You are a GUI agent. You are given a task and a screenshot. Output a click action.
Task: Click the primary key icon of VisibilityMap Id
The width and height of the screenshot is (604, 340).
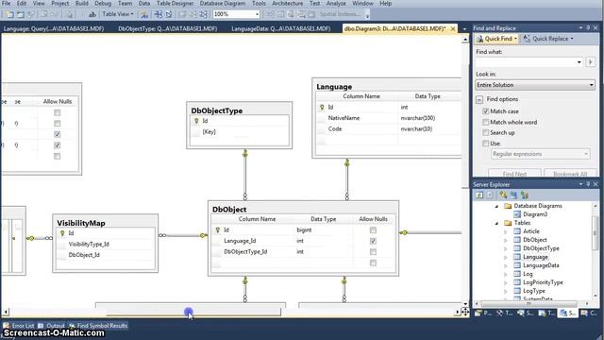[62, 233]
